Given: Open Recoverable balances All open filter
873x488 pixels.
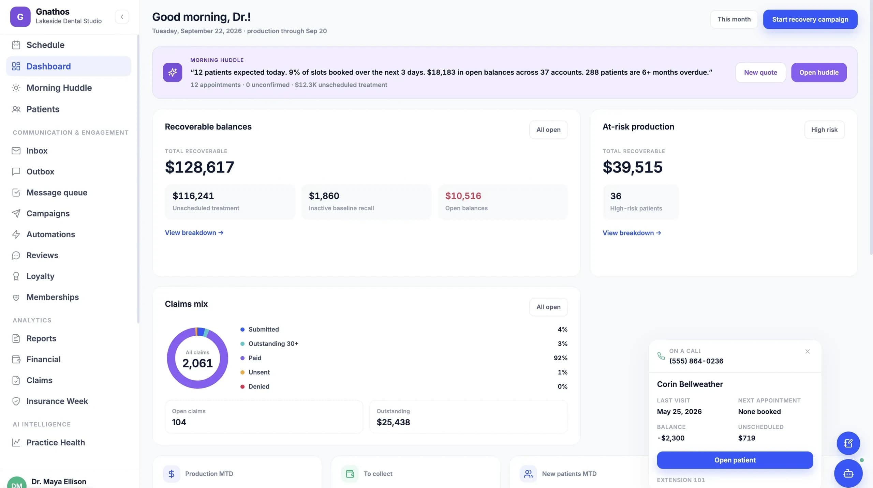Looking at the screenshot, I should point(548,129).
